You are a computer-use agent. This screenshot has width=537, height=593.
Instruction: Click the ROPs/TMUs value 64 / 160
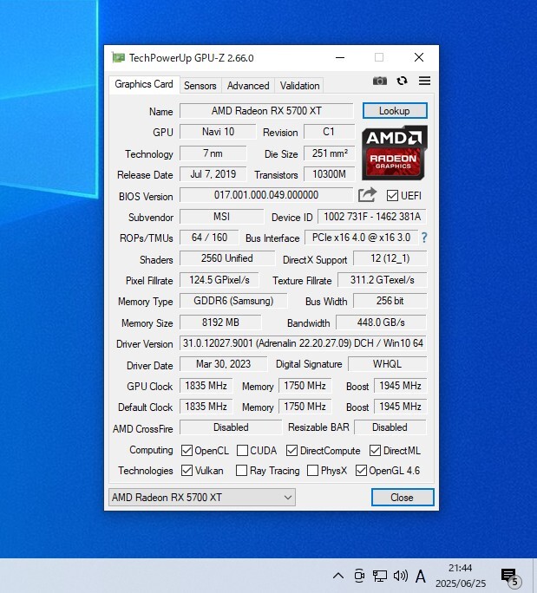209,238
